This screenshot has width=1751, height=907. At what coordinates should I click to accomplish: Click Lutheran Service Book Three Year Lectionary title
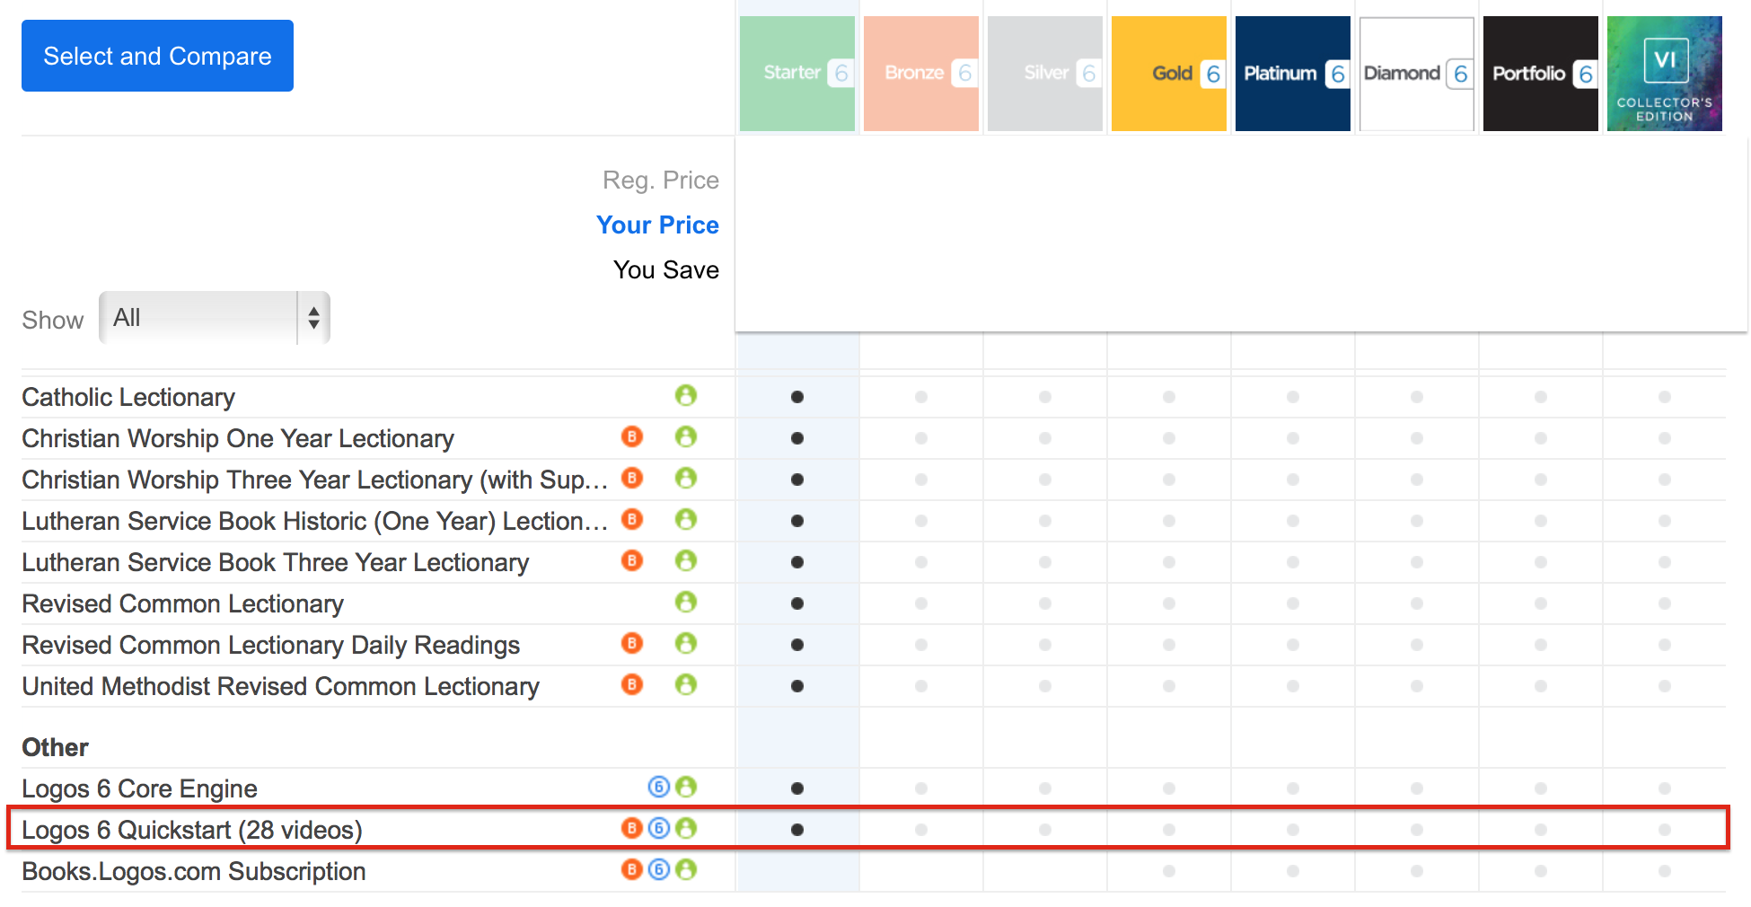(276, 562)
